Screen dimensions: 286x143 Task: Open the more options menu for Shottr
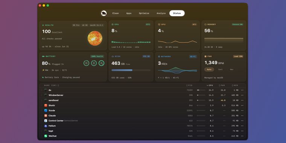(242, 105)
